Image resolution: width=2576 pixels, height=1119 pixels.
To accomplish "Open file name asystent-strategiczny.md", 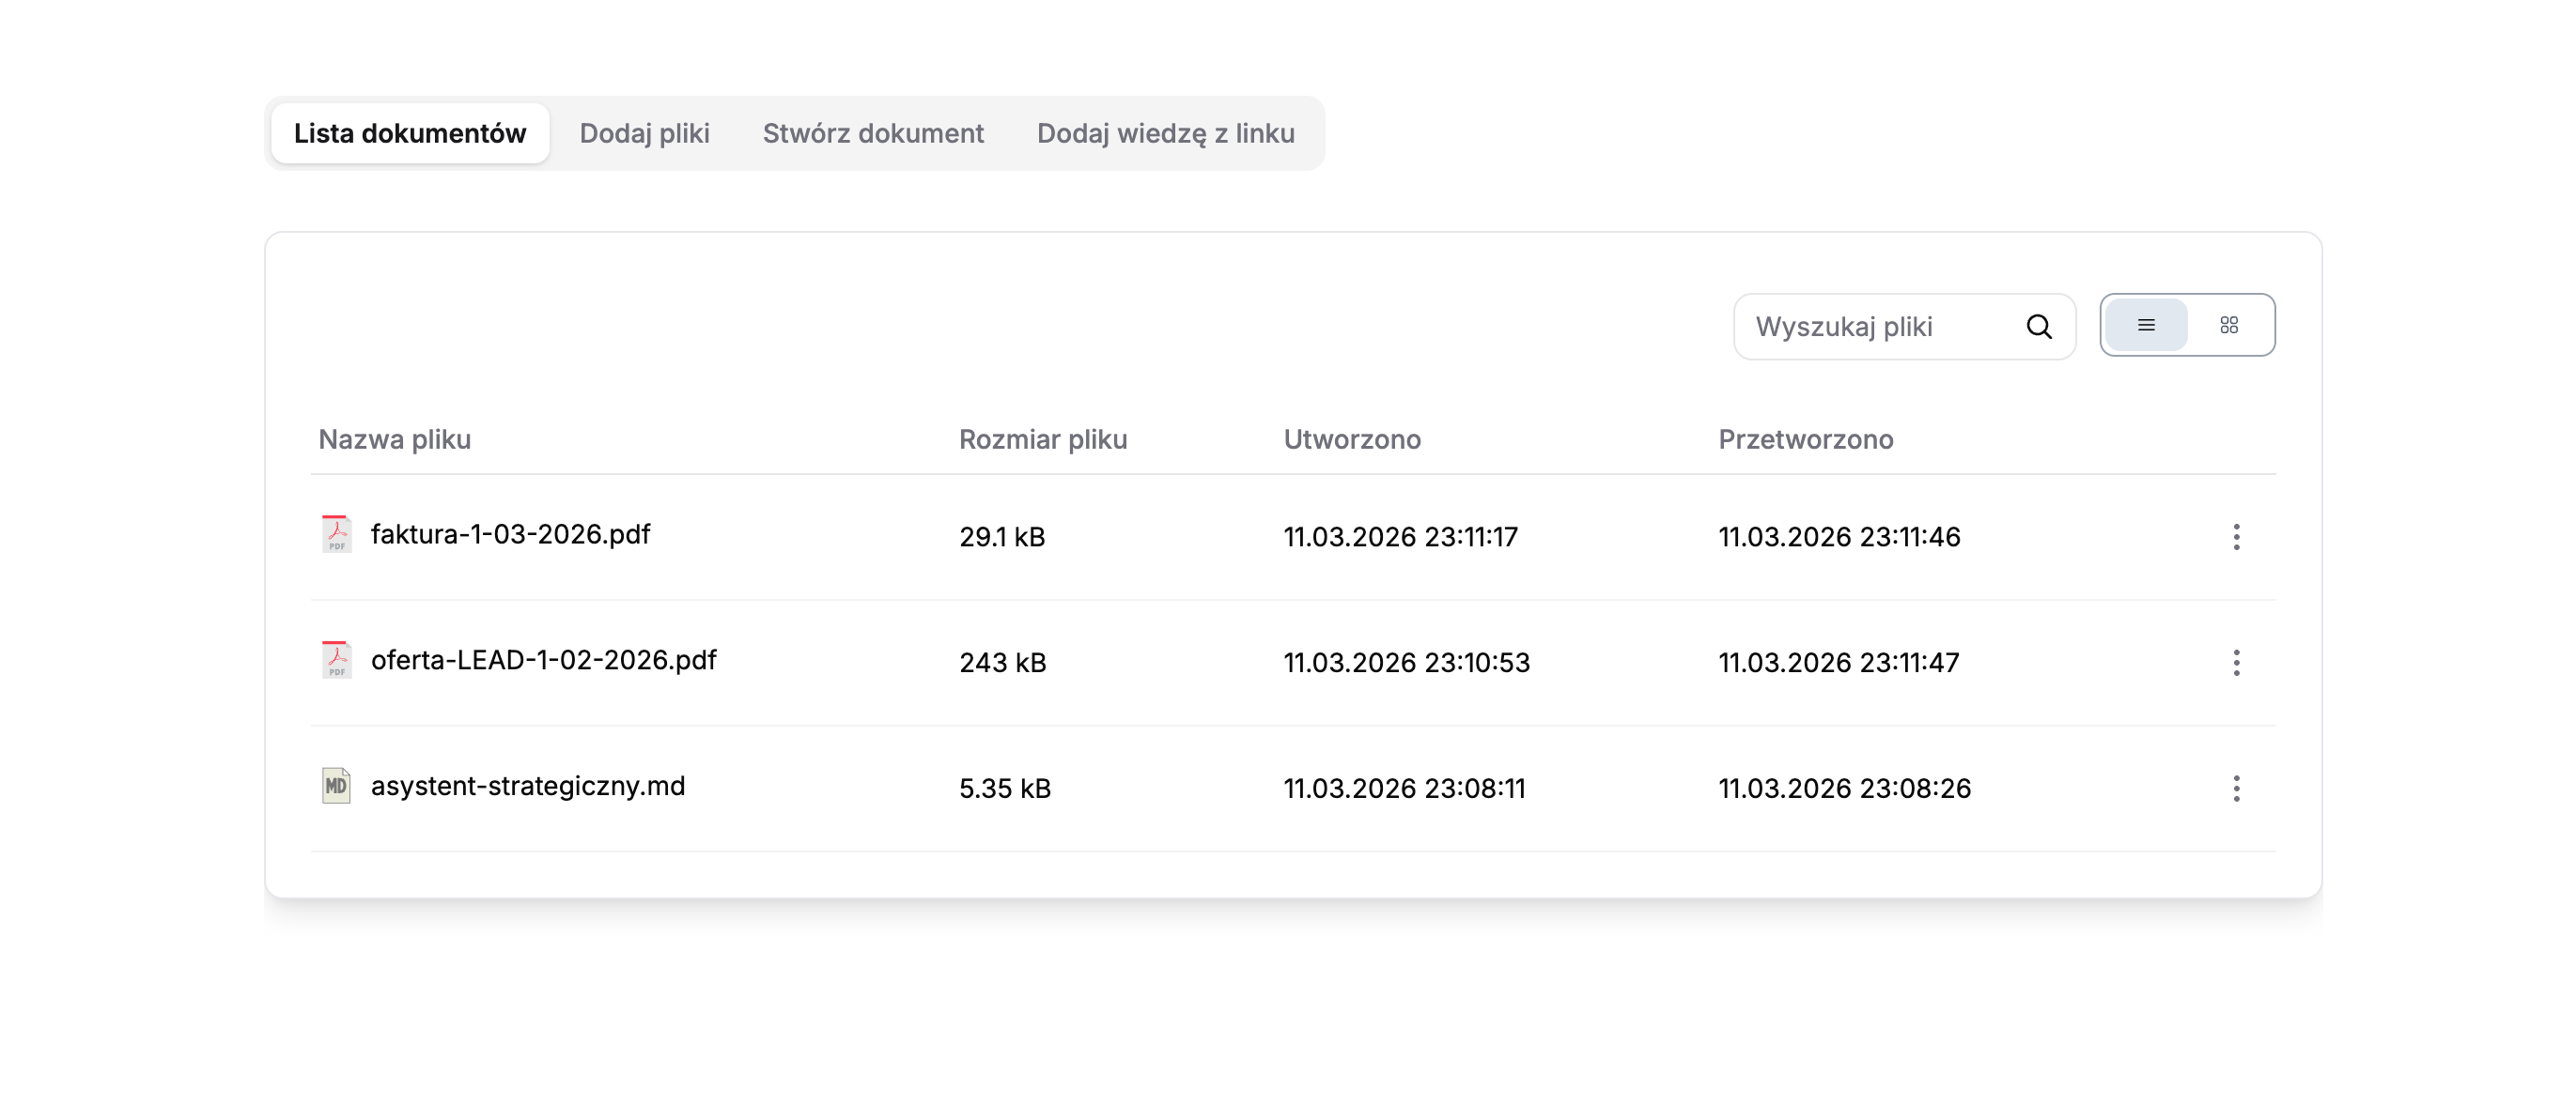I will [528, 787].
